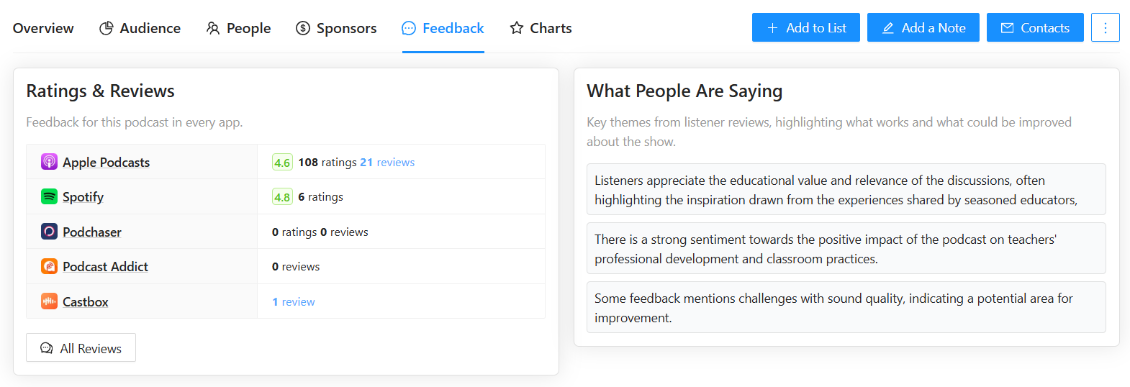
Task: Click the 'Ratings & Reviews' heading
Action: (101, 91)
